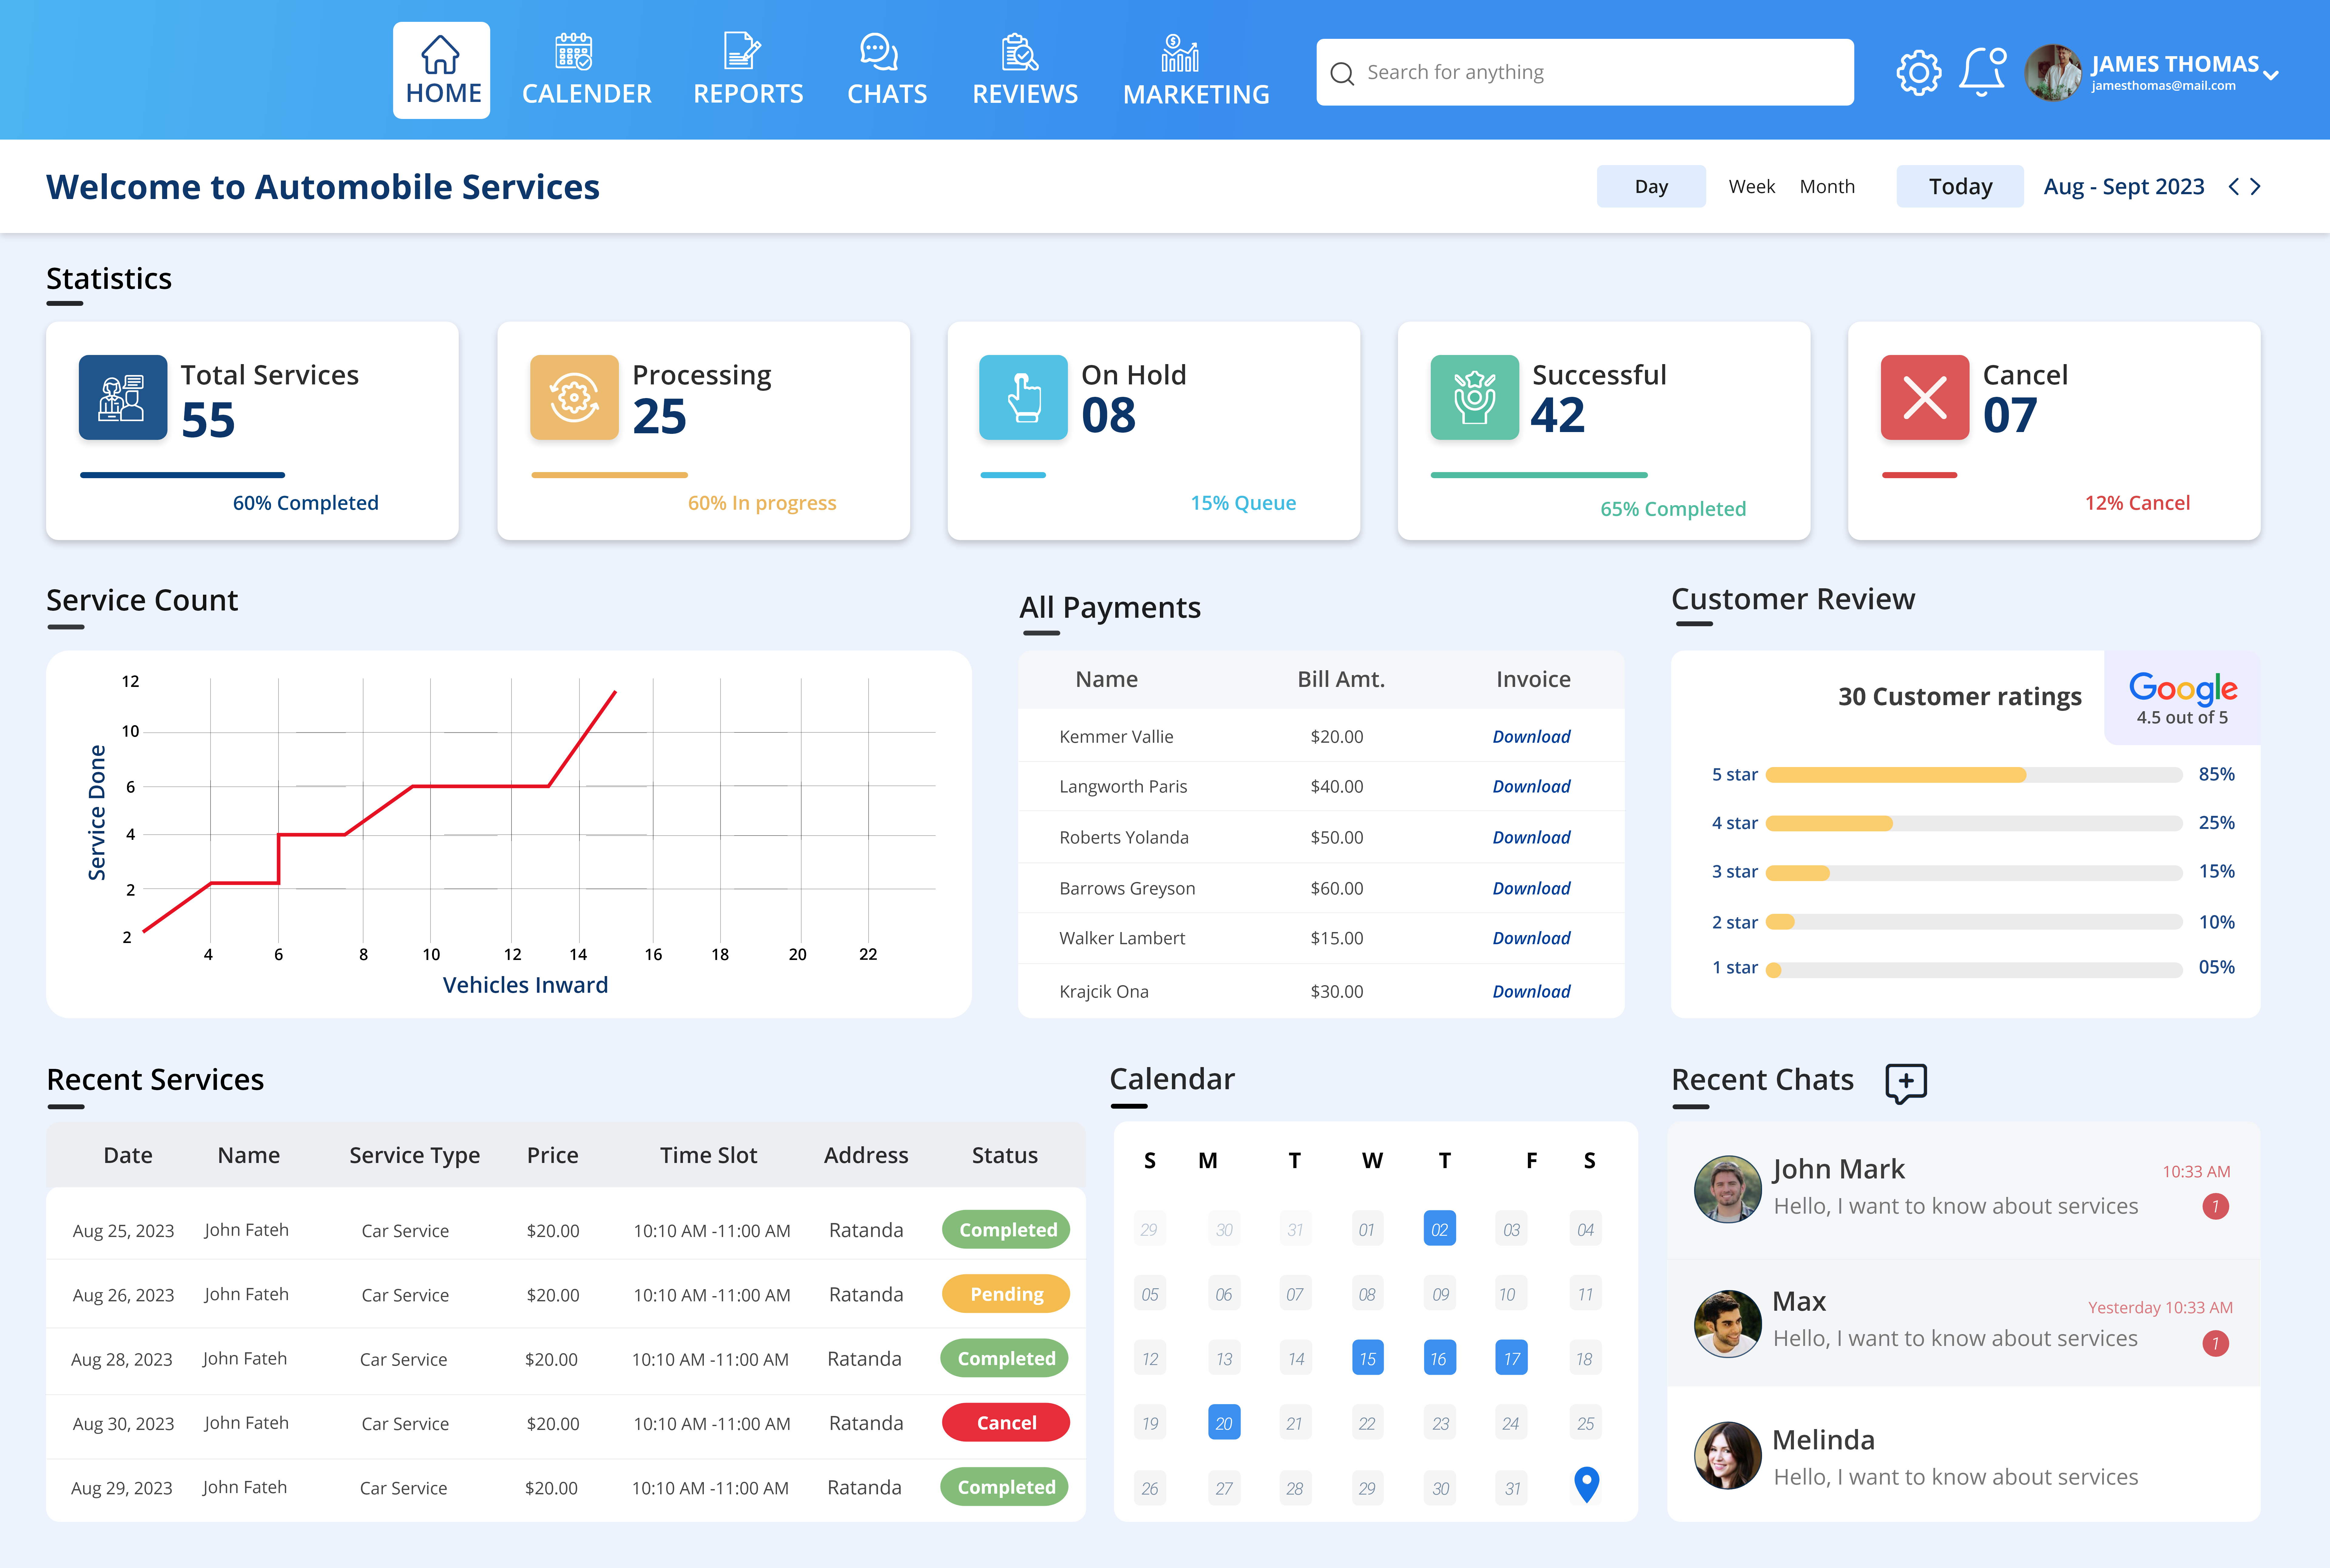Click the 5 star rating bar
2330x1568 pixels.
point(1974,775)
